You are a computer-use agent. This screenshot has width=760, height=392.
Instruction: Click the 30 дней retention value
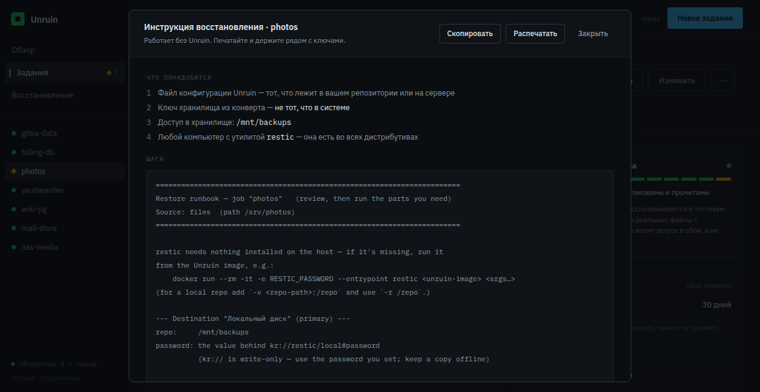716,304
